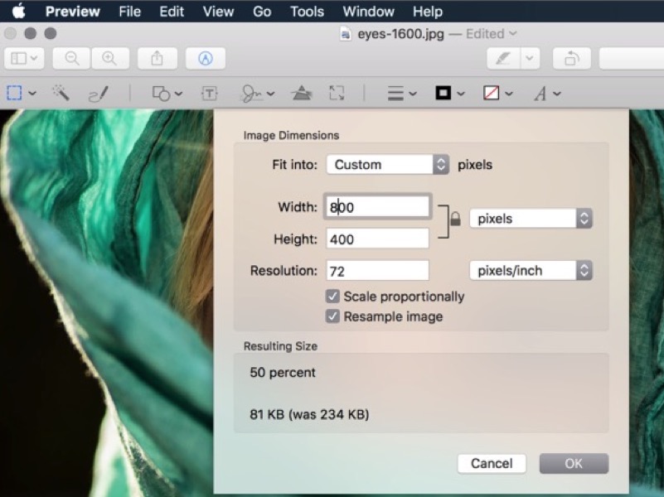
Task: Click the sidebar view menu button
Action: pyautogui.click(x=24, y=58)
